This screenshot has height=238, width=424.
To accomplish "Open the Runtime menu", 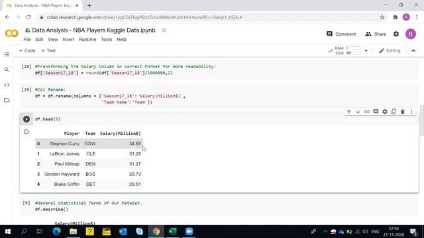I will (x=87, y=40).
